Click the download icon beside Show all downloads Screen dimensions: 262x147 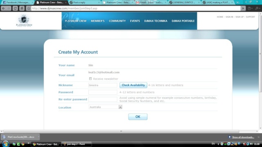pyautogui.click(x=230, y=137)
